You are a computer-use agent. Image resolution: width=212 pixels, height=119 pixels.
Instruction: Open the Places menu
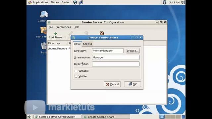tap(55, 2)
